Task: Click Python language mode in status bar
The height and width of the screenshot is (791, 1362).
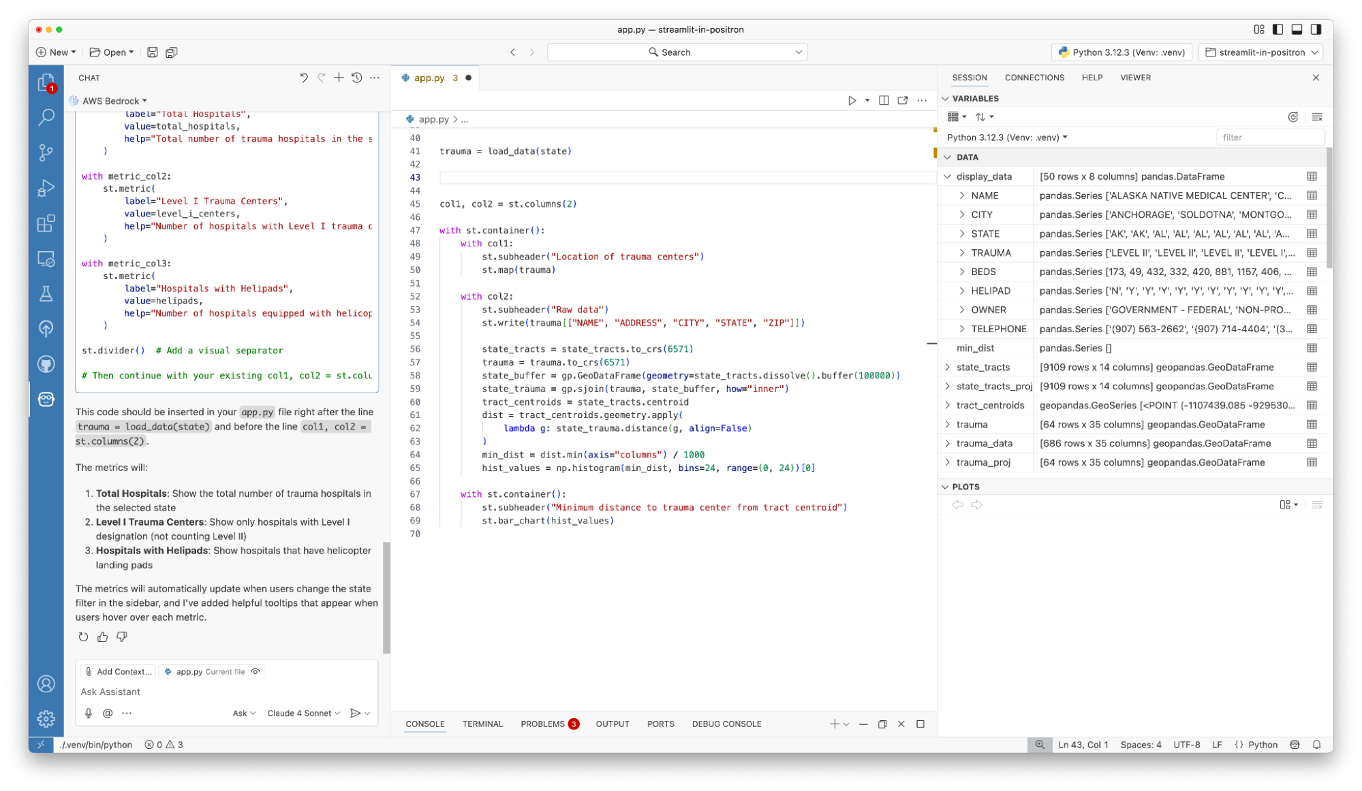Action: (x=1263, y=744)
